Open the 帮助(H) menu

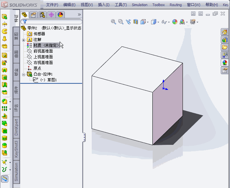tap(212, 5)
